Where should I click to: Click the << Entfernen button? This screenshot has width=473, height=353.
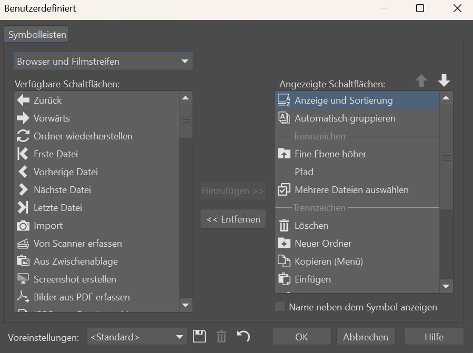[233, 219]
